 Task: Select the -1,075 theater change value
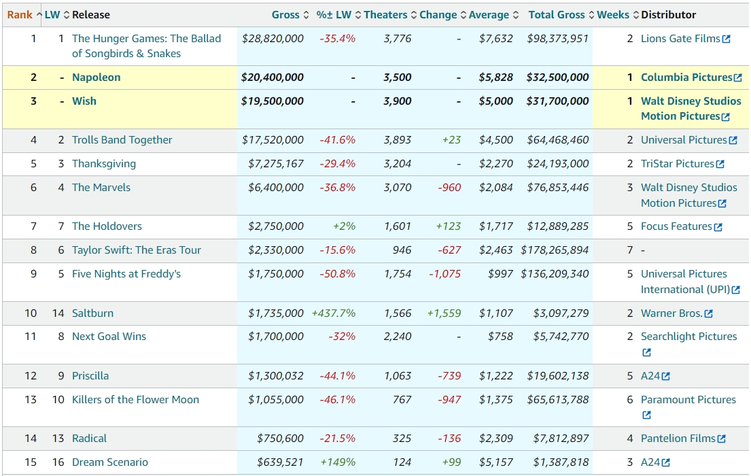coord(445,274)
